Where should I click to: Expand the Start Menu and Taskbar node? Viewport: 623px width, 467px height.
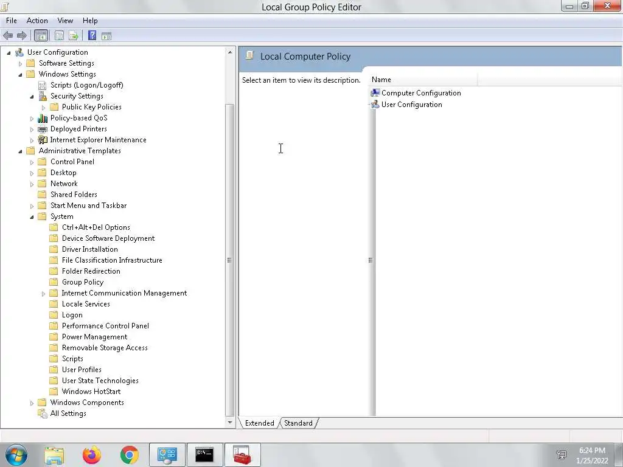(32, 206)
